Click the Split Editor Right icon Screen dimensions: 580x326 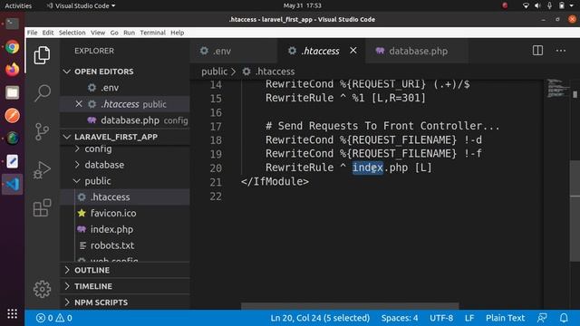coord(537,51)
